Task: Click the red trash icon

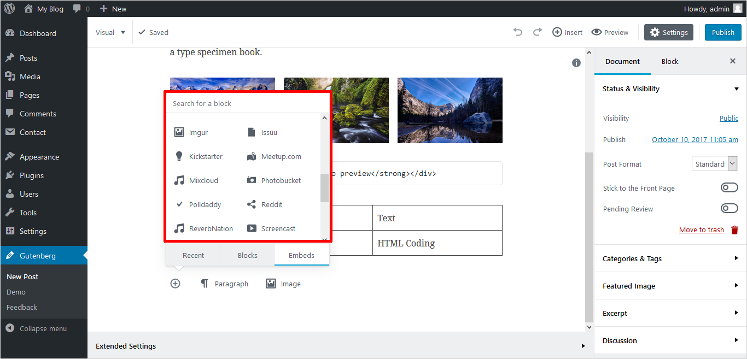Action: click(x=735, y=230)
